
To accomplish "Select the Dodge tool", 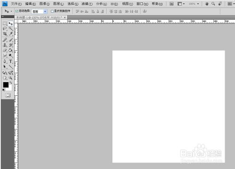I will [x=11, y=55].
